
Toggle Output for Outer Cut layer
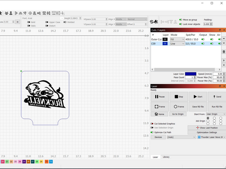tap(203, 39)
